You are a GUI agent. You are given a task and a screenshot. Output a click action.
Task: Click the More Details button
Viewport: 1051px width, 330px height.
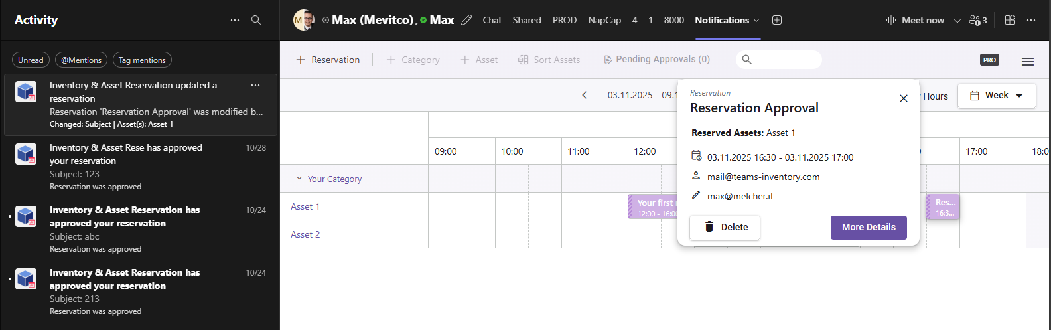pyautogui.click(x=869, y=227)
